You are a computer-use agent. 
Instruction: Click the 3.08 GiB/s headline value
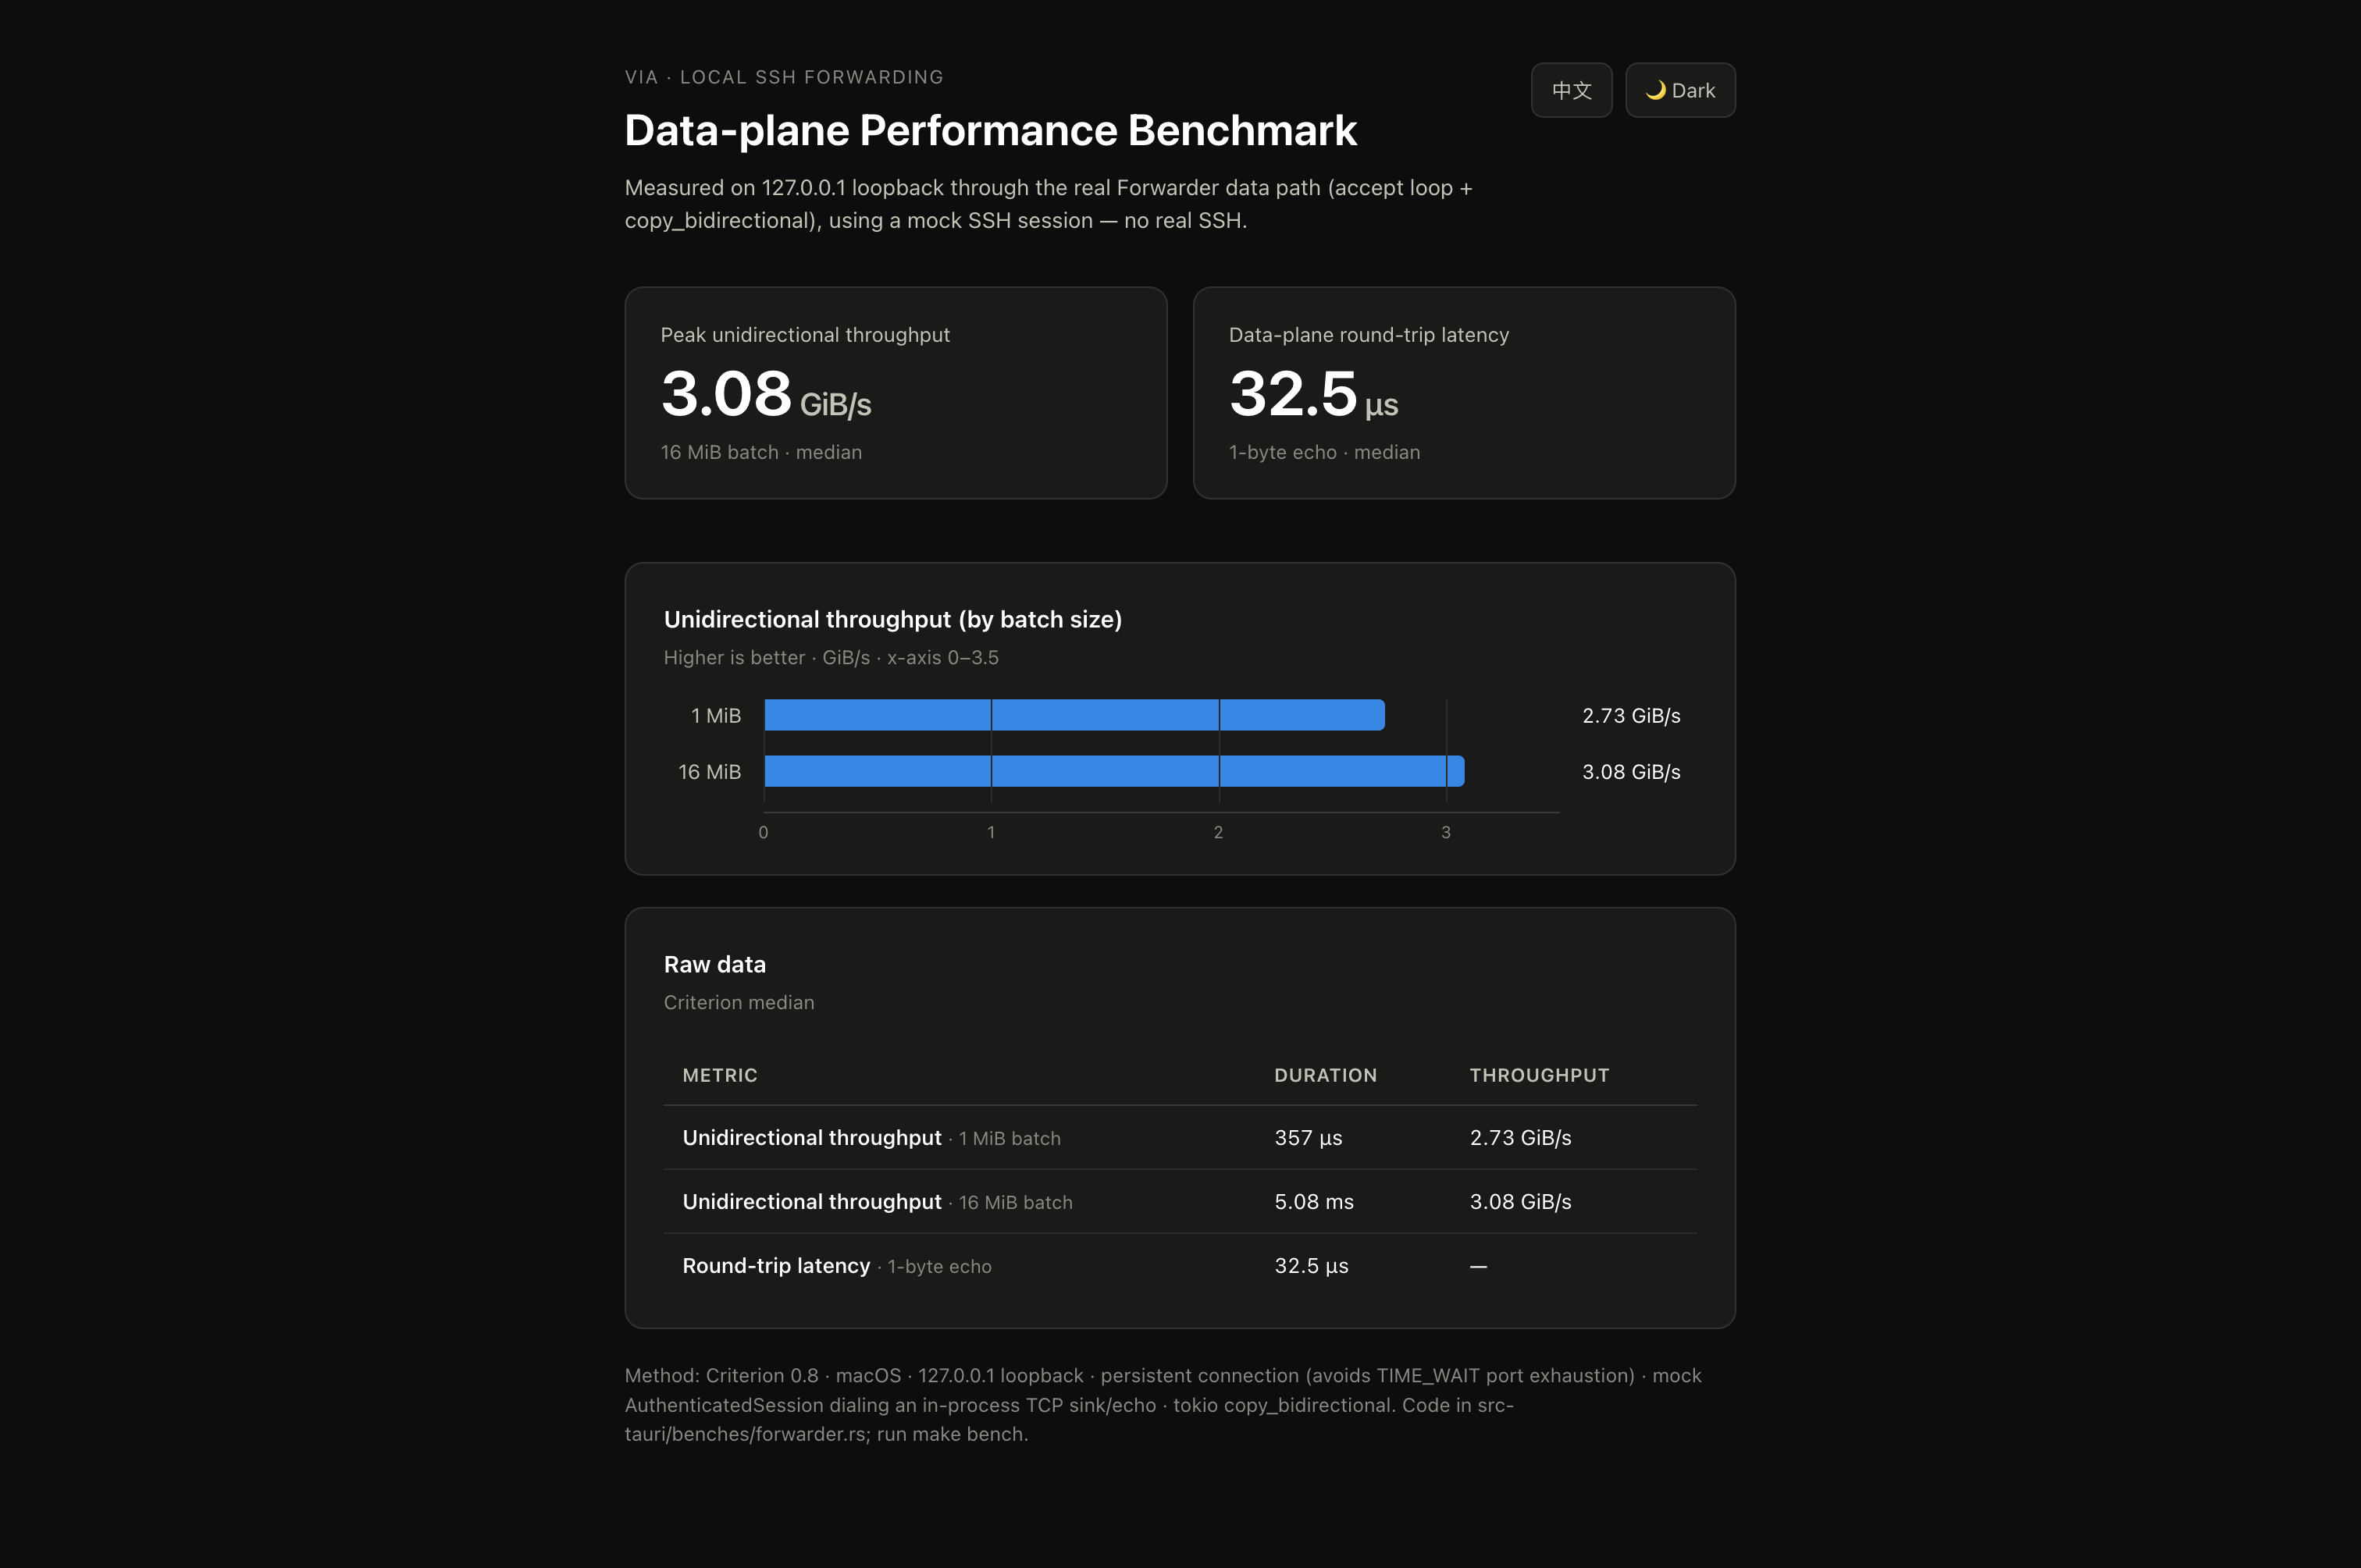coord(765,393)
